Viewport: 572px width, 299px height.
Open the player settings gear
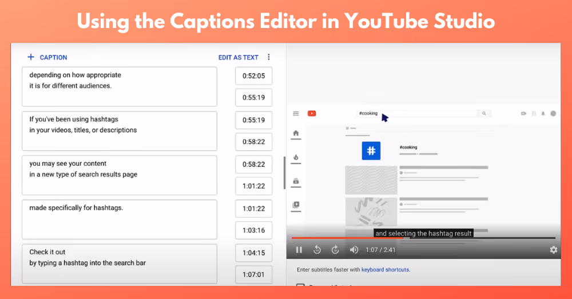[553, 250]
